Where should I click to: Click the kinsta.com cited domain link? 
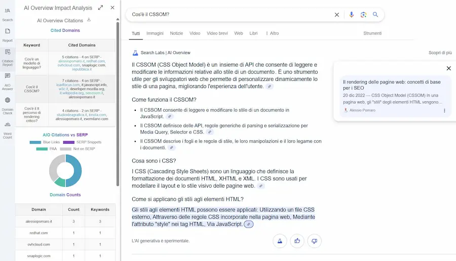point(97,115)
